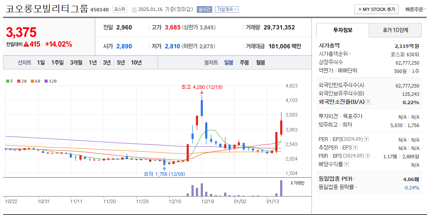Click change rate +14.02%
Image resolution: width=431 pixels, height=215 pixels.
coord(59,44)
